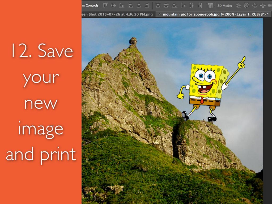Image resolution: width=272 pixels, height=204 pixels.
Task: Choose the 3D Pan mode icon
Action: [255, 6]
